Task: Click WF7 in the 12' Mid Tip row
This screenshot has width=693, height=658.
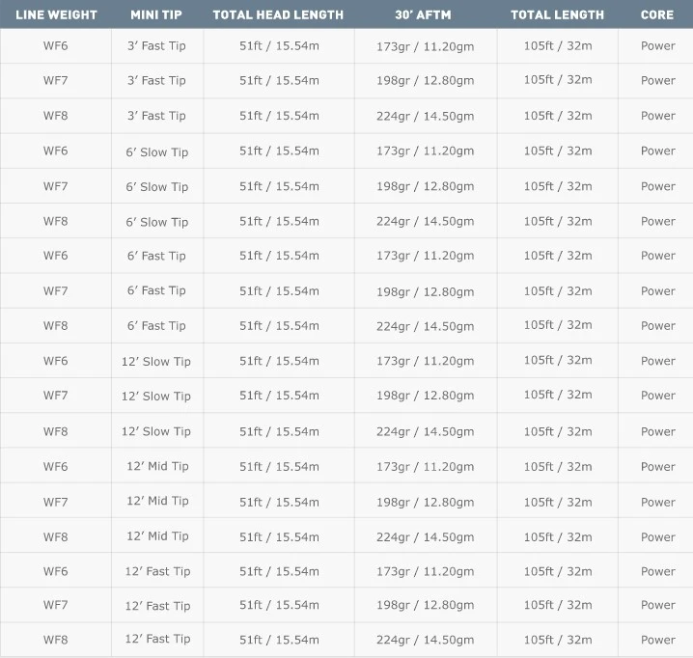Action: [x=56, y=502]
